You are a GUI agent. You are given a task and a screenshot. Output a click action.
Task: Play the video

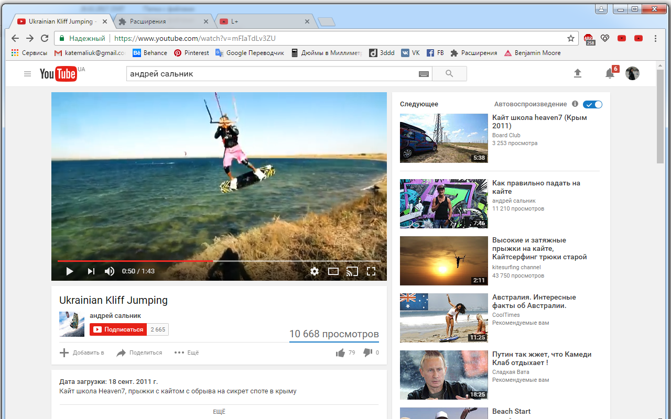point(69,271)
